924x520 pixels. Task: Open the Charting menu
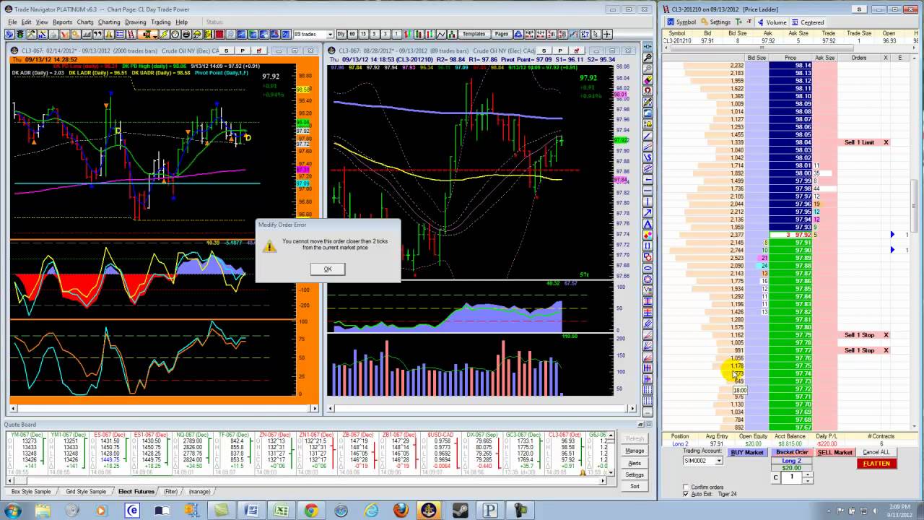click(x=109, y=22)
